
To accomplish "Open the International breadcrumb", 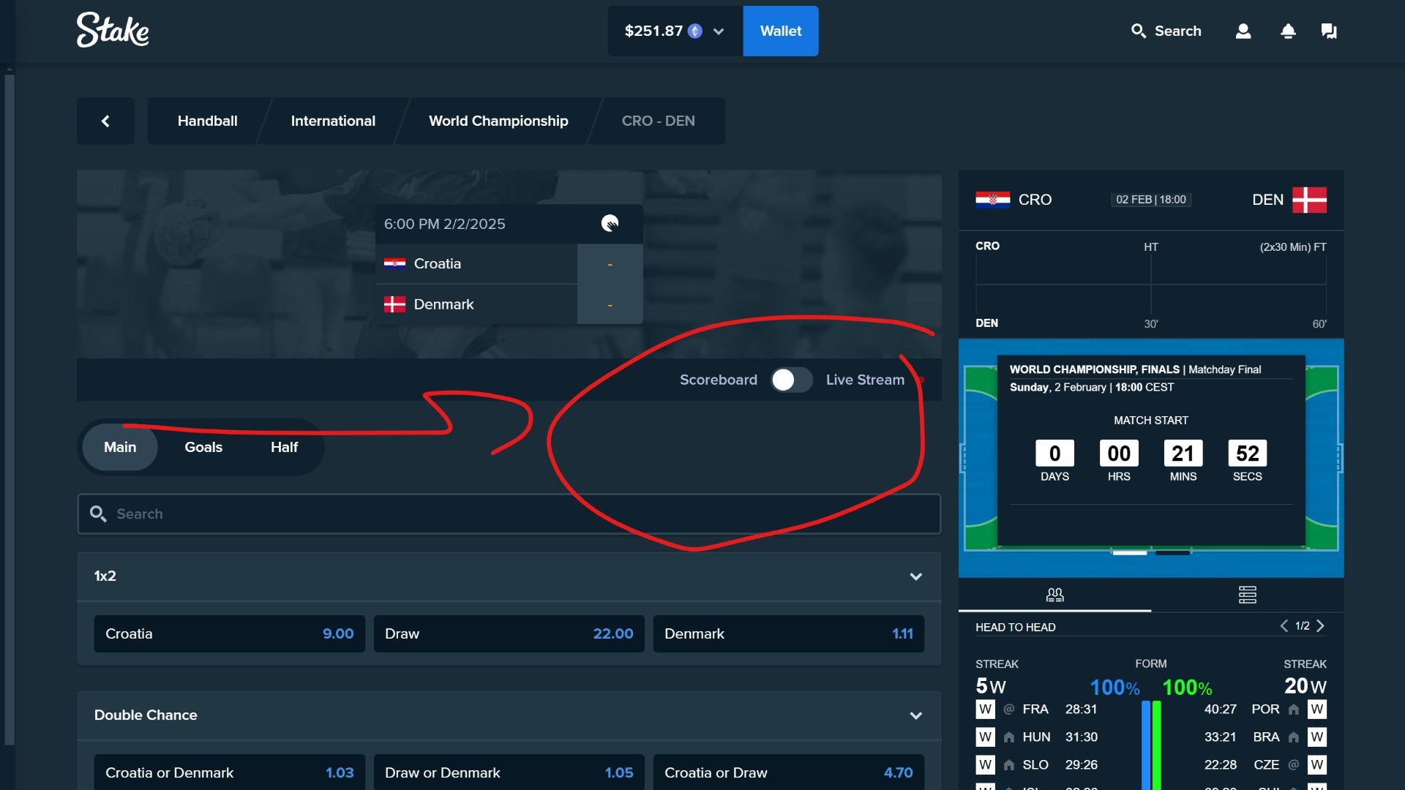I will 333,121.
